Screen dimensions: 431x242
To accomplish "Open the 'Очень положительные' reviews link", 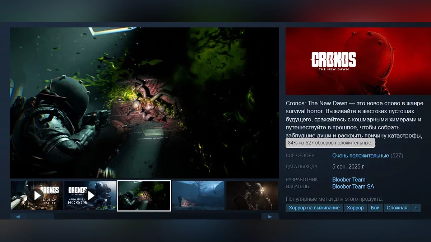I will (x=361, y=156).
